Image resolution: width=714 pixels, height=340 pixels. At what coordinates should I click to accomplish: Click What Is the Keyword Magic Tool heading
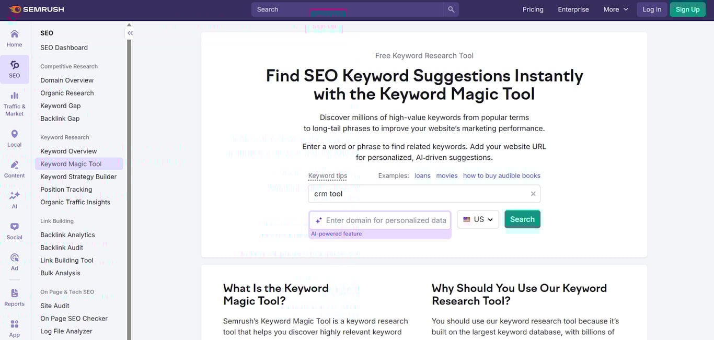[x=276, y=295]
